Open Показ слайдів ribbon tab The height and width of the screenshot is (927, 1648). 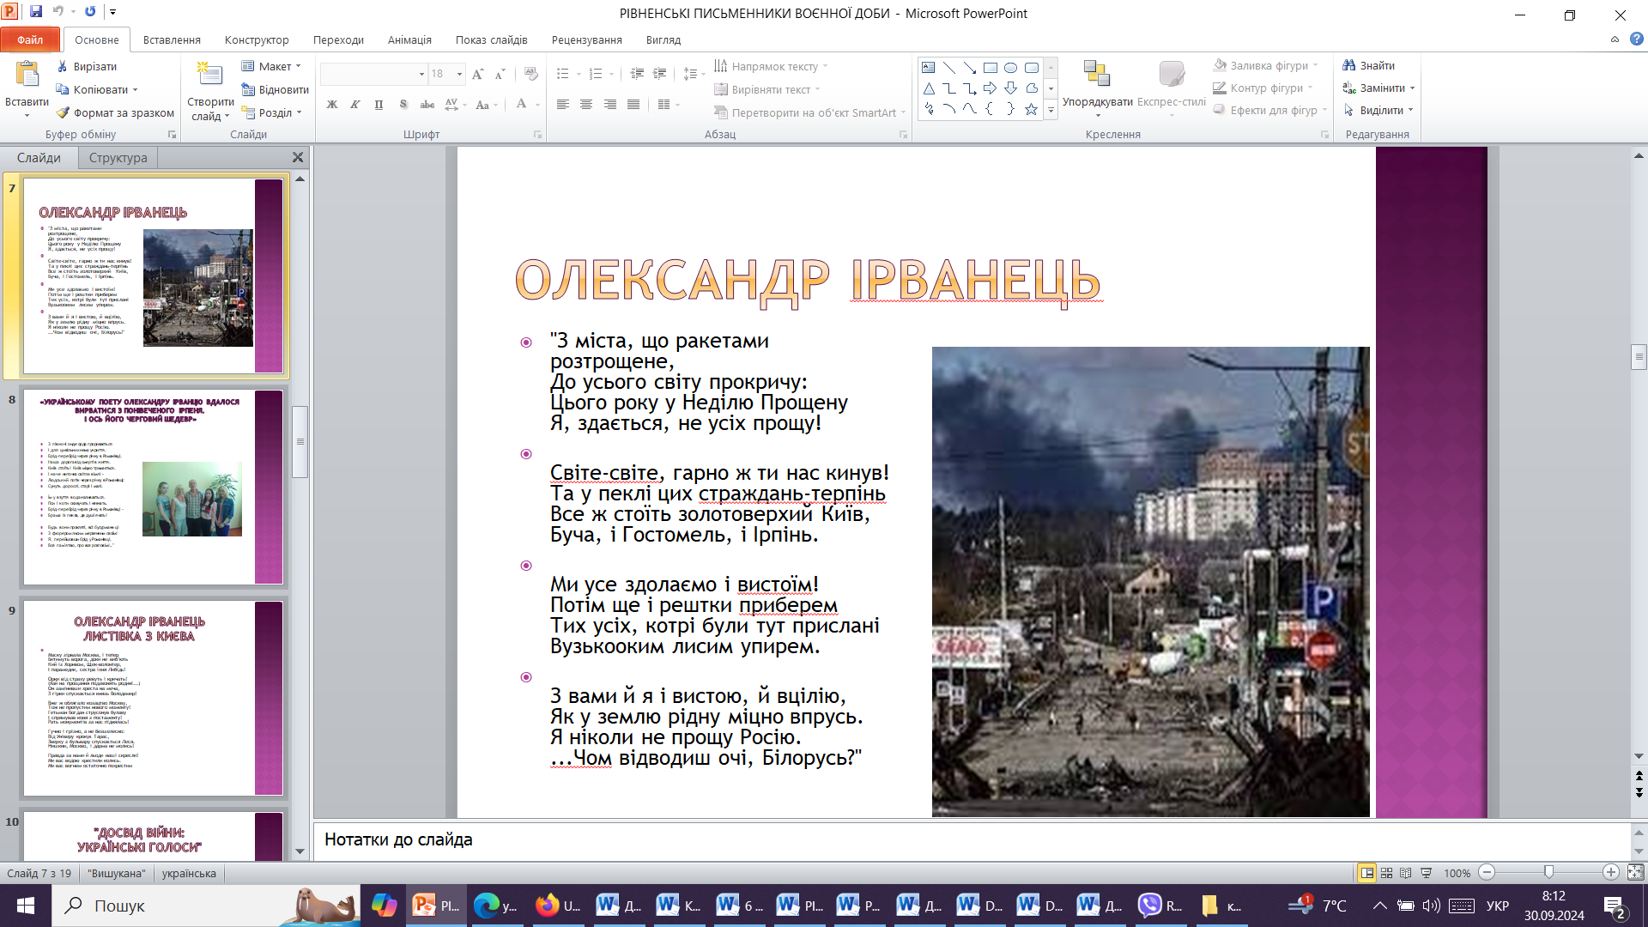tap(491, 39)
